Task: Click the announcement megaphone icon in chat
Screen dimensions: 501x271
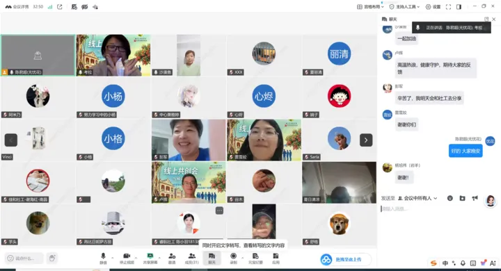Action: pyautogui.click(x=475, y=198)
